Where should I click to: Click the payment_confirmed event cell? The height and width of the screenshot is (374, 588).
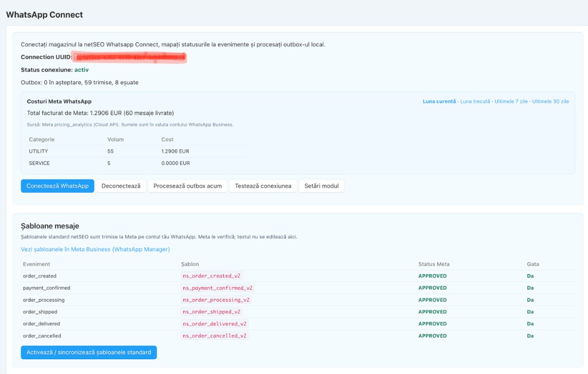point(47,288)
